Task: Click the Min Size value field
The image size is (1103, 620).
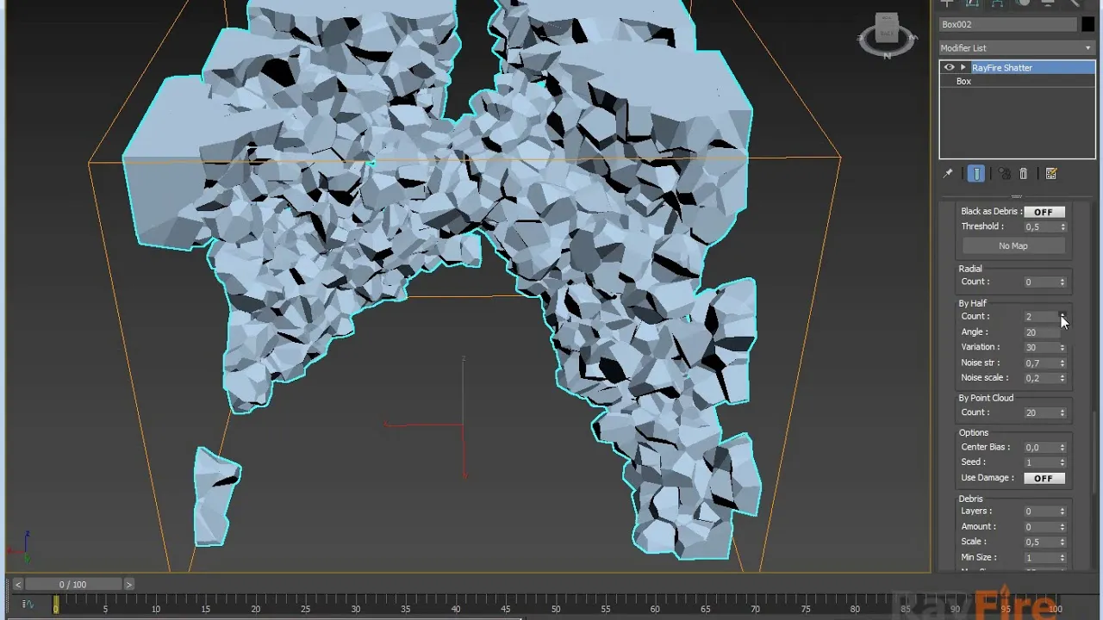Action: tap(1041, 558)
